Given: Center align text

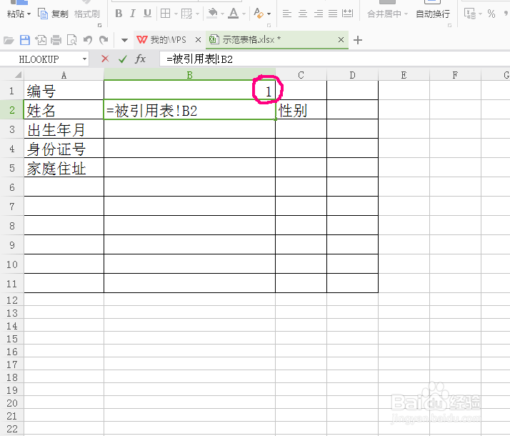Looking at the screenshot, I should [x=303, y=14].
